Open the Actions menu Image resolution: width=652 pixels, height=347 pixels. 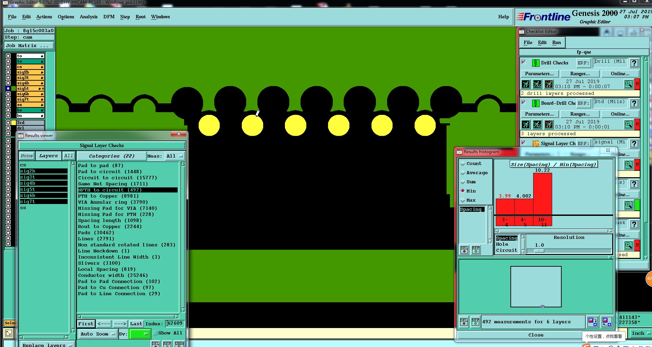(x=44, y=17)
